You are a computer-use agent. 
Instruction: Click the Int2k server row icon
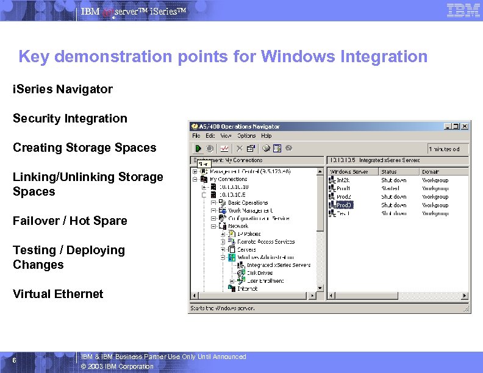point(332,180)
